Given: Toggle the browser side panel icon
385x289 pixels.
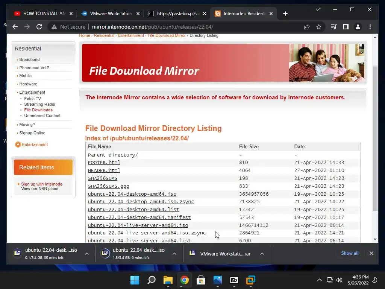Looking at the screenshot, I should coord(346,27).
